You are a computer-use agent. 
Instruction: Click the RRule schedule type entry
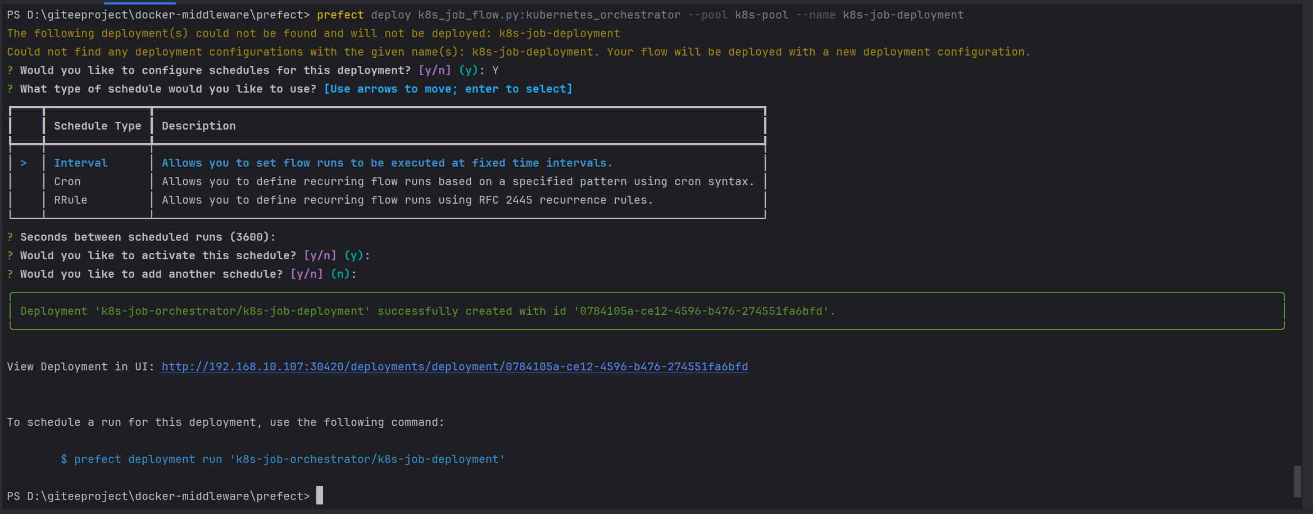(x=71, y=200)
